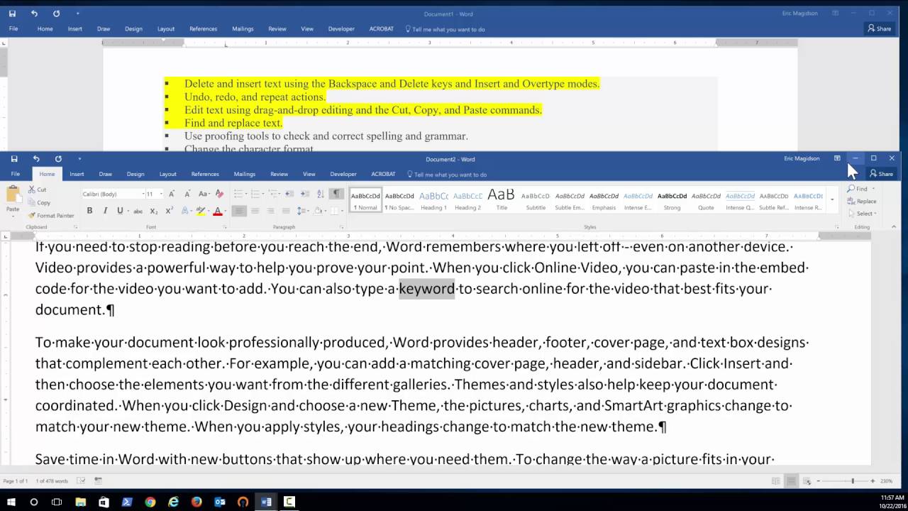Toggle Bold formatting
Viewport: 908px width, 511px height.
pyautogui.click(x=89, y=211)
